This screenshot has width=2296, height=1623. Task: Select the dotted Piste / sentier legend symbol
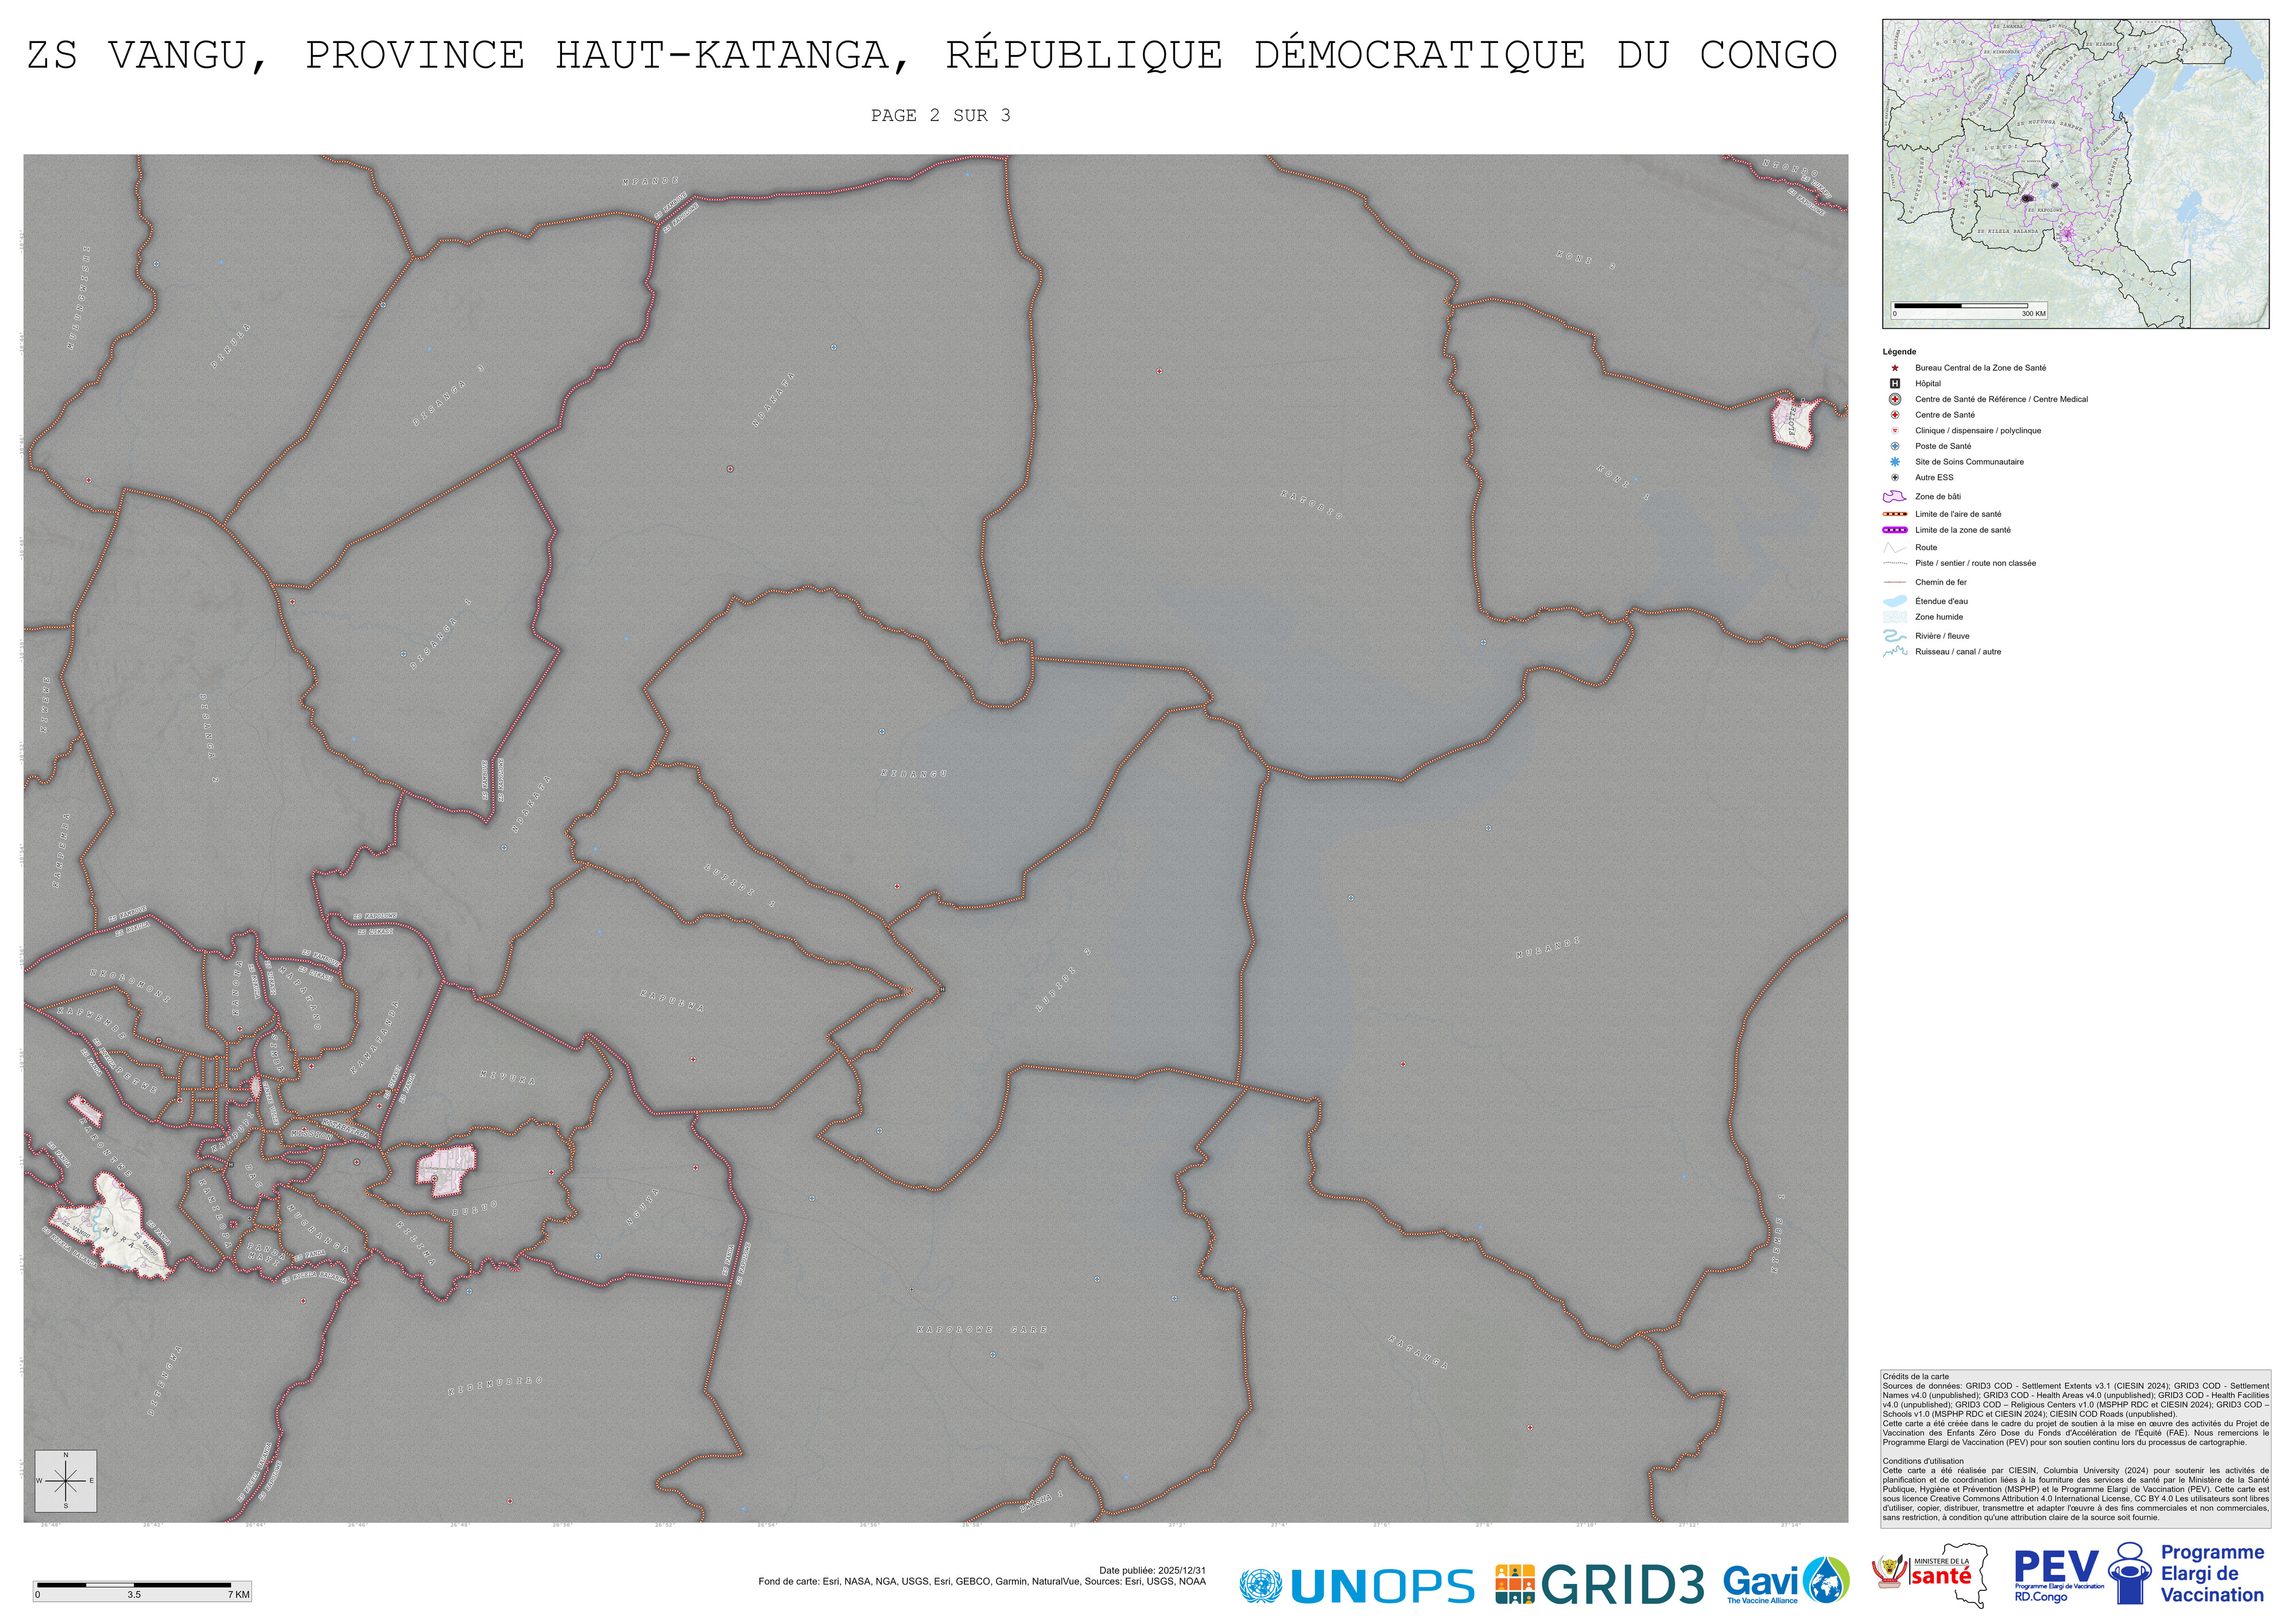tap(1894, 563)
